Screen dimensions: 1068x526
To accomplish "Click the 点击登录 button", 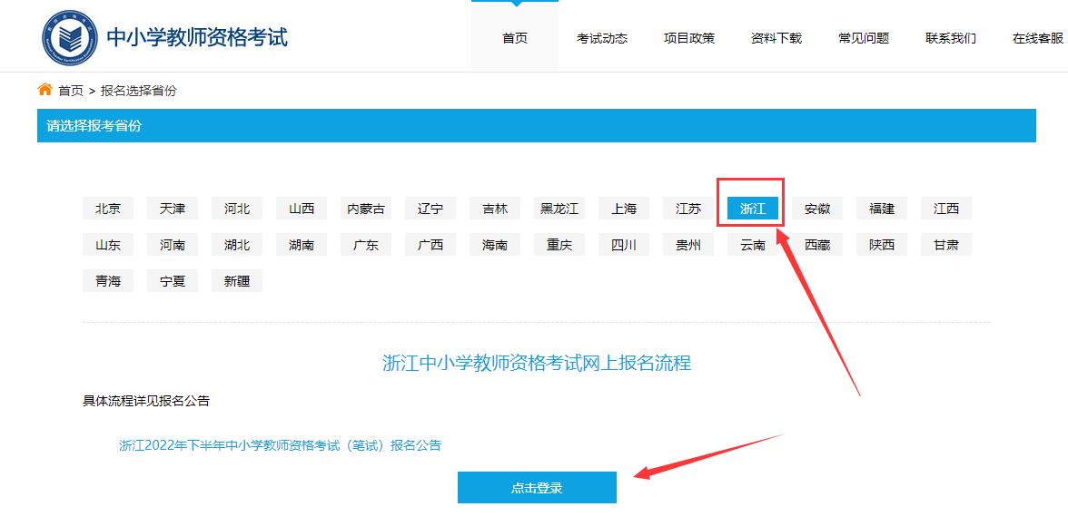I will click(x=538, y=486).
